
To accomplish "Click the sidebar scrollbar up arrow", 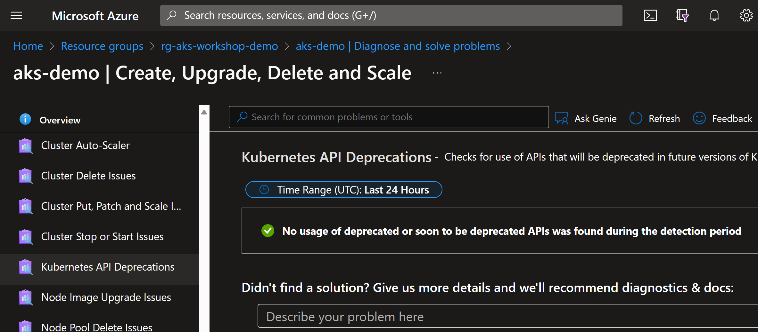I will tap(204, 112).
